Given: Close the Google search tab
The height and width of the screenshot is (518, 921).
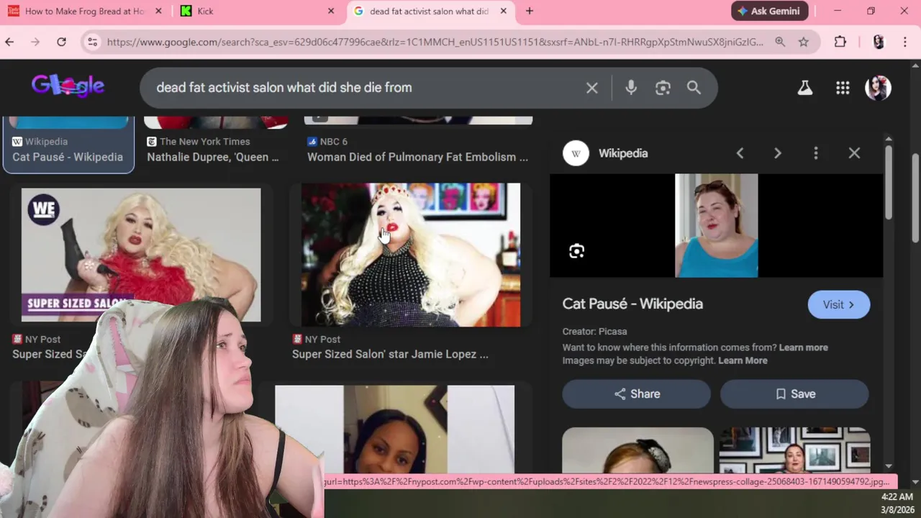Looking at the screenshot, I should tap(504, 11).
